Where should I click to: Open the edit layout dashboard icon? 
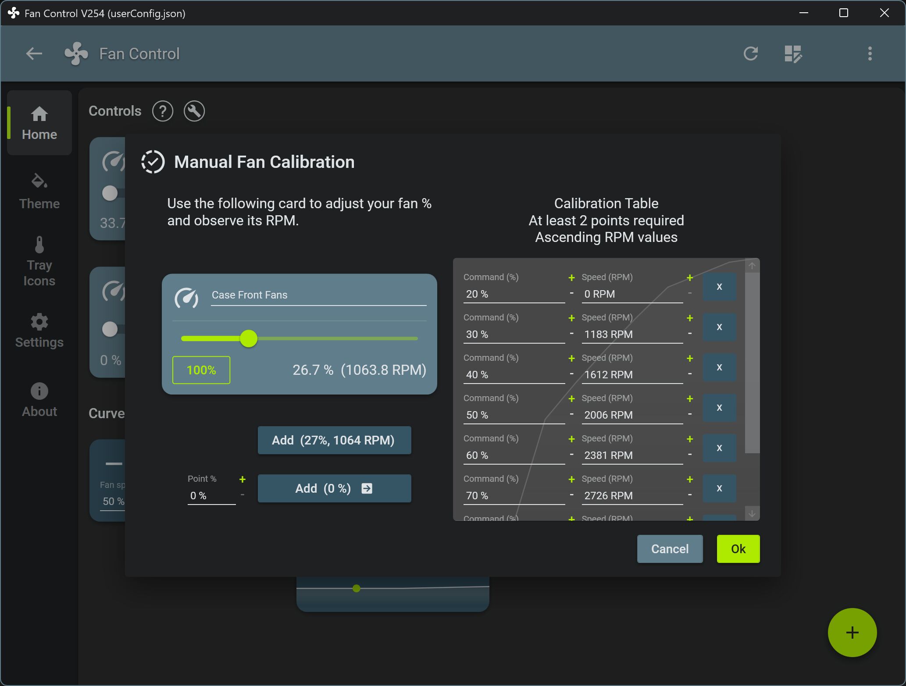tap(793, 53)
